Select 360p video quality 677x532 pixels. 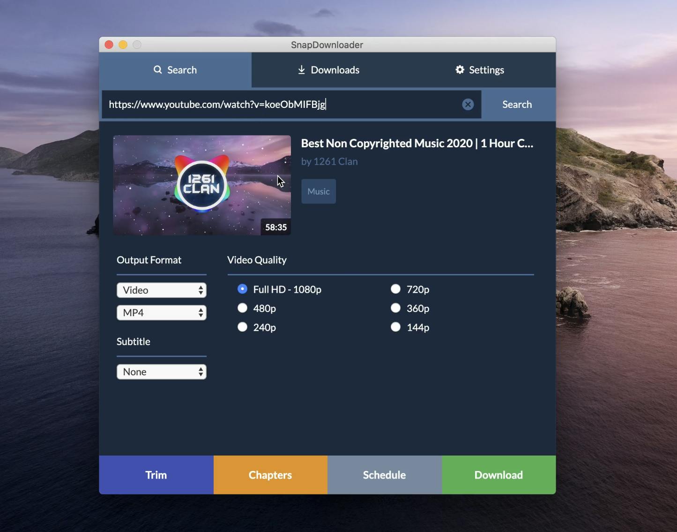(396, 308)
